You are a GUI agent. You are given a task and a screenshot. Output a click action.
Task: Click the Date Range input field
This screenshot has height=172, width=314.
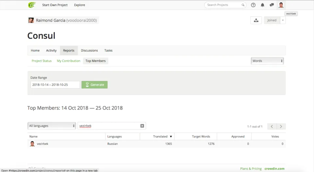click(55, 85)
